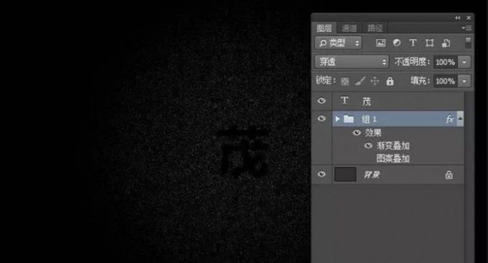Collapse the panel with double-arrow icon

click(458, 18)
